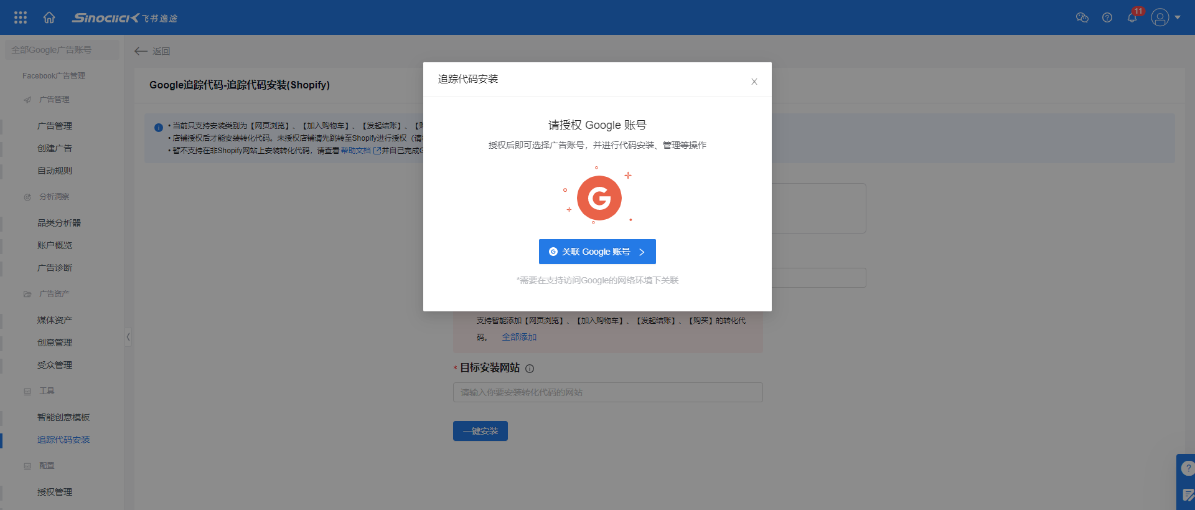
Task: Collapse 分析洞察 group header
Action: click(x=54, y=197)
